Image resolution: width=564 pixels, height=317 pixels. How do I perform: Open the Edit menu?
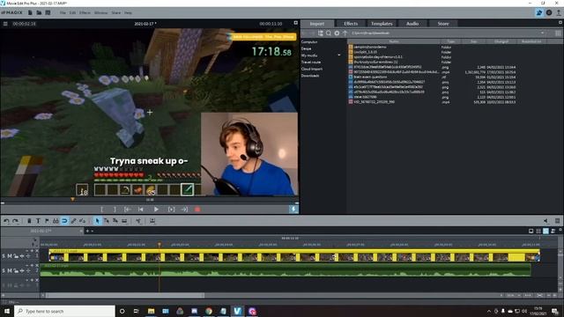pos(72,12)
